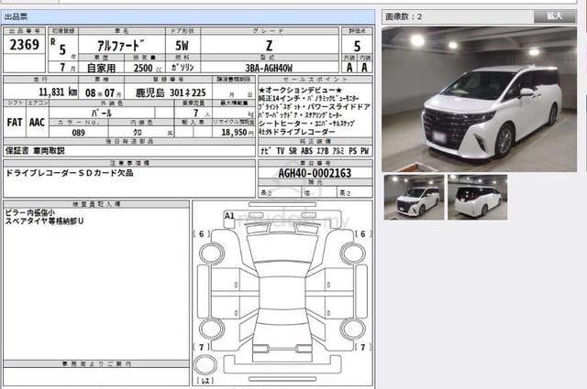Click air conditioner value AAC
Screen dimensions: 587x389
37,123
